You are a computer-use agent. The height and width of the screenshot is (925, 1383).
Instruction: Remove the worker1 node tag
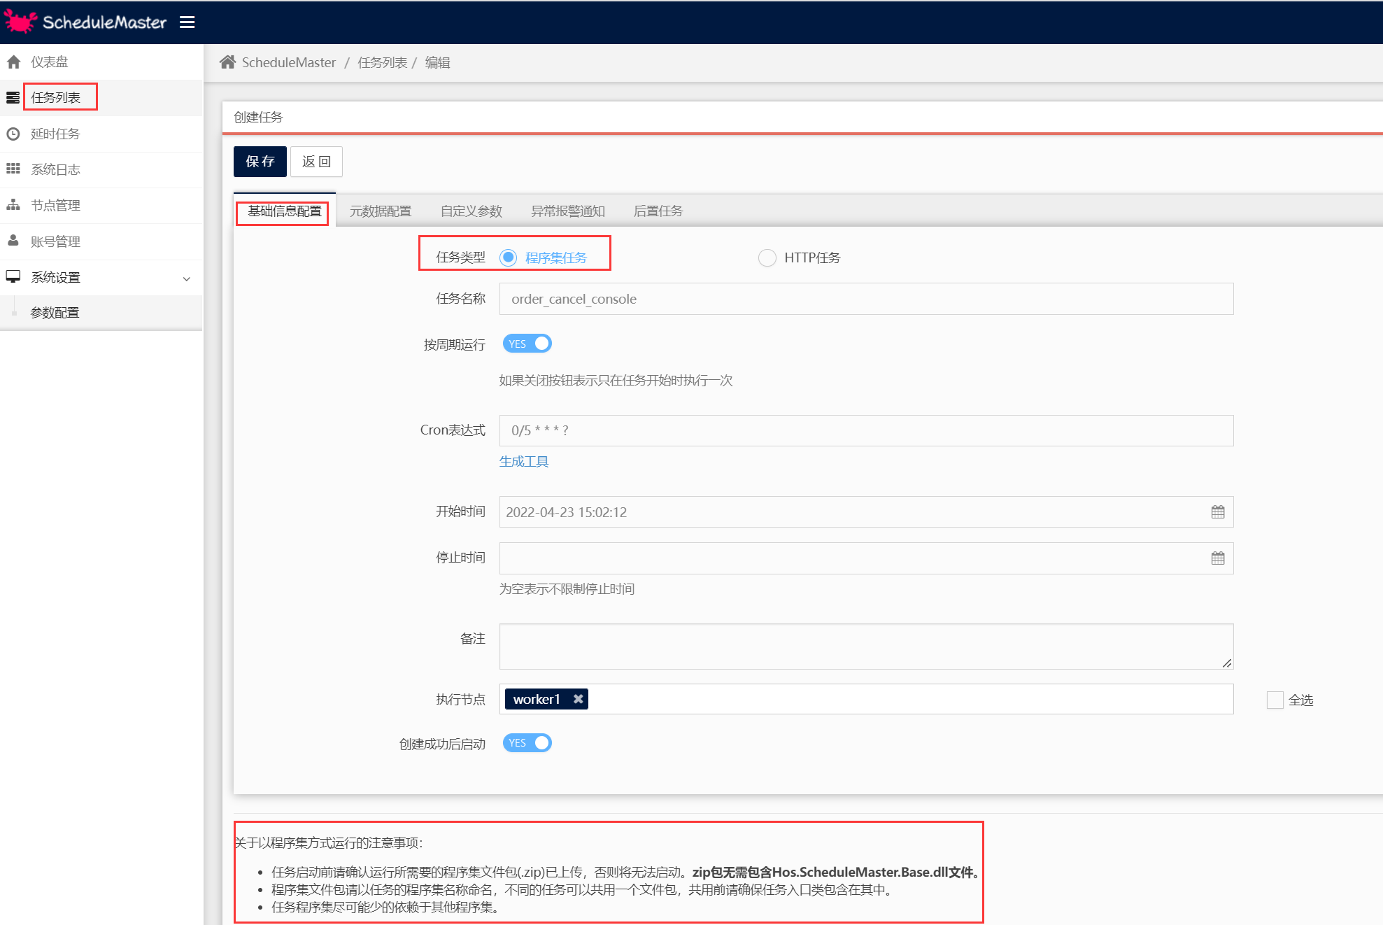[x=578, y=699]
